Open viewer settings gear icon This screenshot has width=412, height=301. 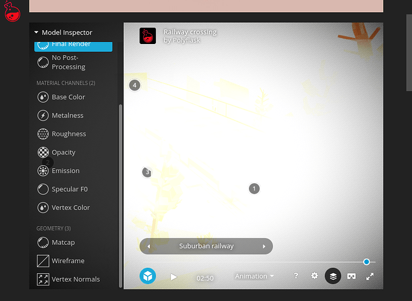tap(315, 276)
